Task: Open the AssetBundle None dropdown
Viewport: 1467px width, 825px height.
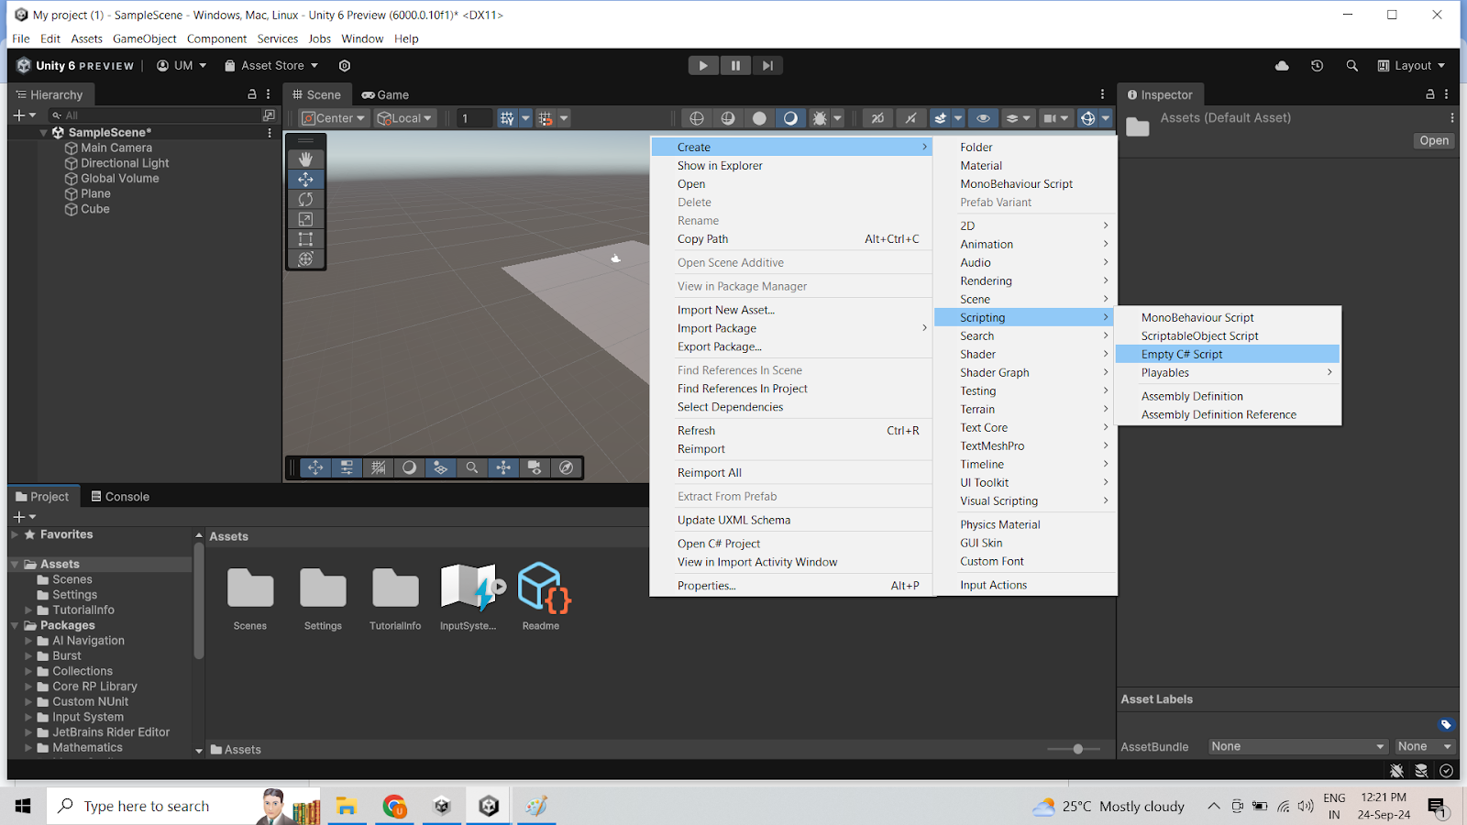Action: (x=1297, y=746)
